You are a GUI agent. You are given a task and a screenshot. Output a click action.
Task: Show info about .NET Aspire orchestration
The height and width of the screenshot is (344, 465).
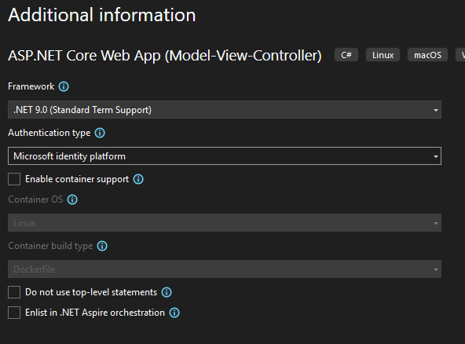[x=174, y=313]
